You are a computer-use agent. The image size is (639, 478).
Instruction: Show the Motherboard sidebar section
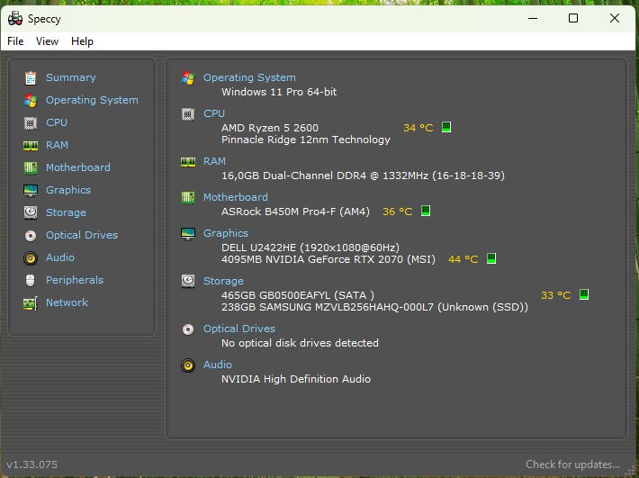[77, 167]
